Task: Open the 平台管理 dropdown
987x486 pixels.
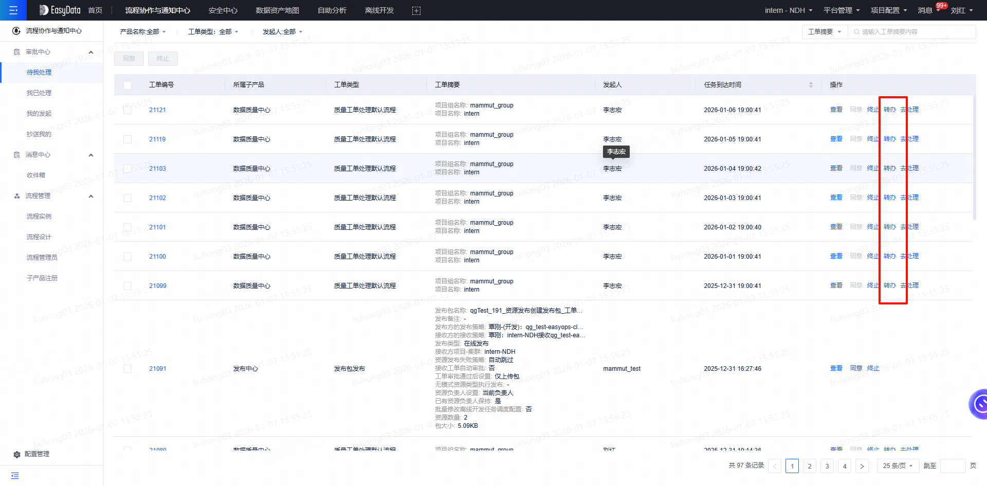Action: pos(842,10)
